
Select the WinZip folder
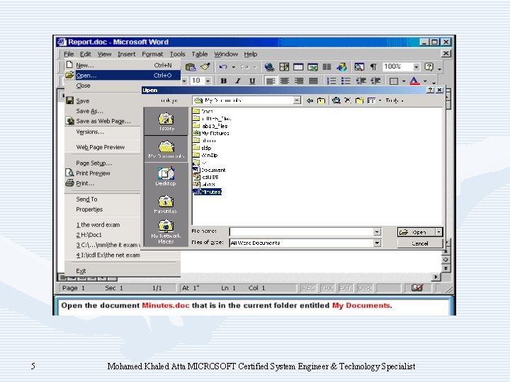click(205, 155)
